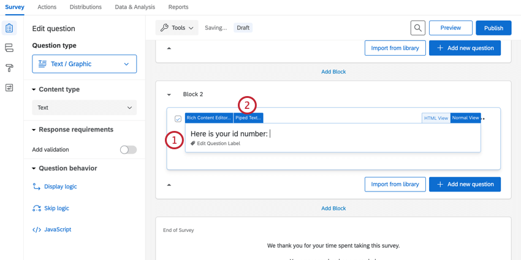Open the survey options sidebar icon
Viewport: 521px width, 260px height.
coord(9,88)
